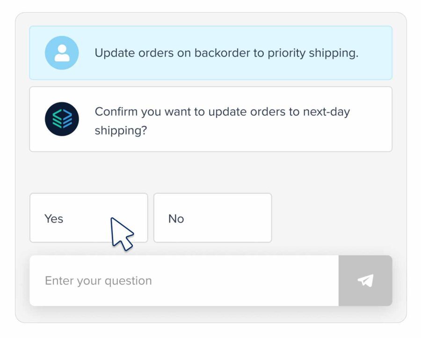Select the stacked layers logo beside the confirmation
This screenshot has height=338, width=421.
[x=61, y=118]
